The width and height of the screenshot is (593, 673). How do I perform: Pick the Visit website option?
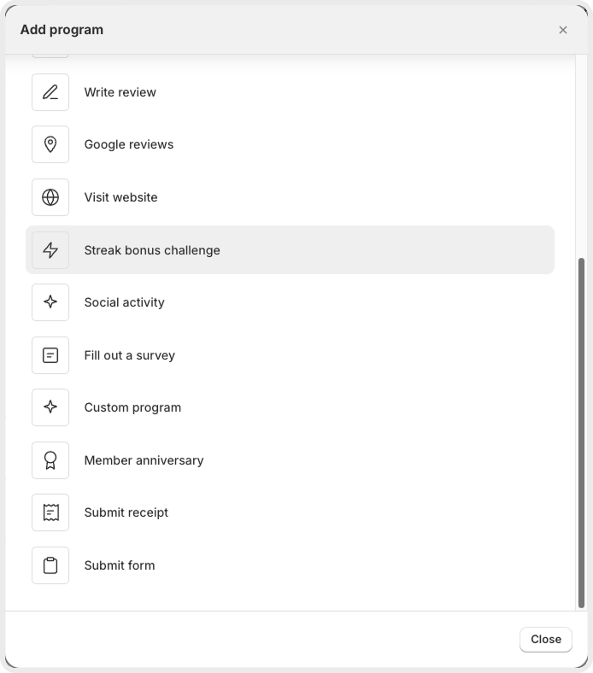coord(291,197)
